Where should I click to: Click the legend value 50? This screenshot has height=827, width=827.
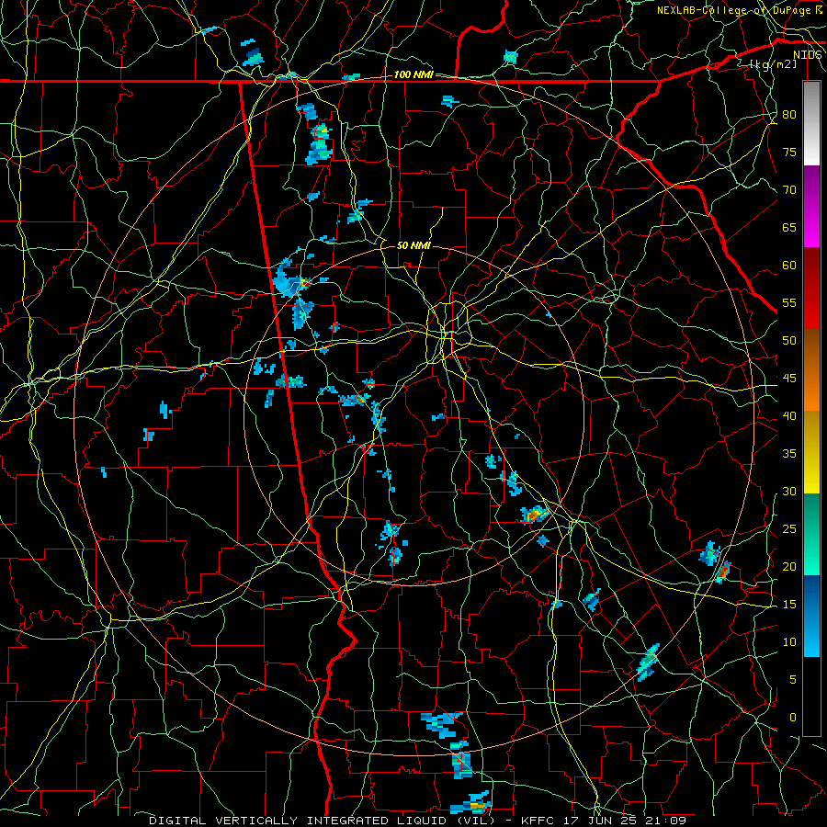(789, 341)
